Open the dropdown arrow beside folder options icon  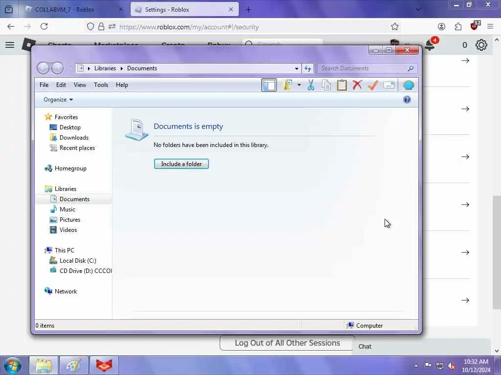point(299,85)
